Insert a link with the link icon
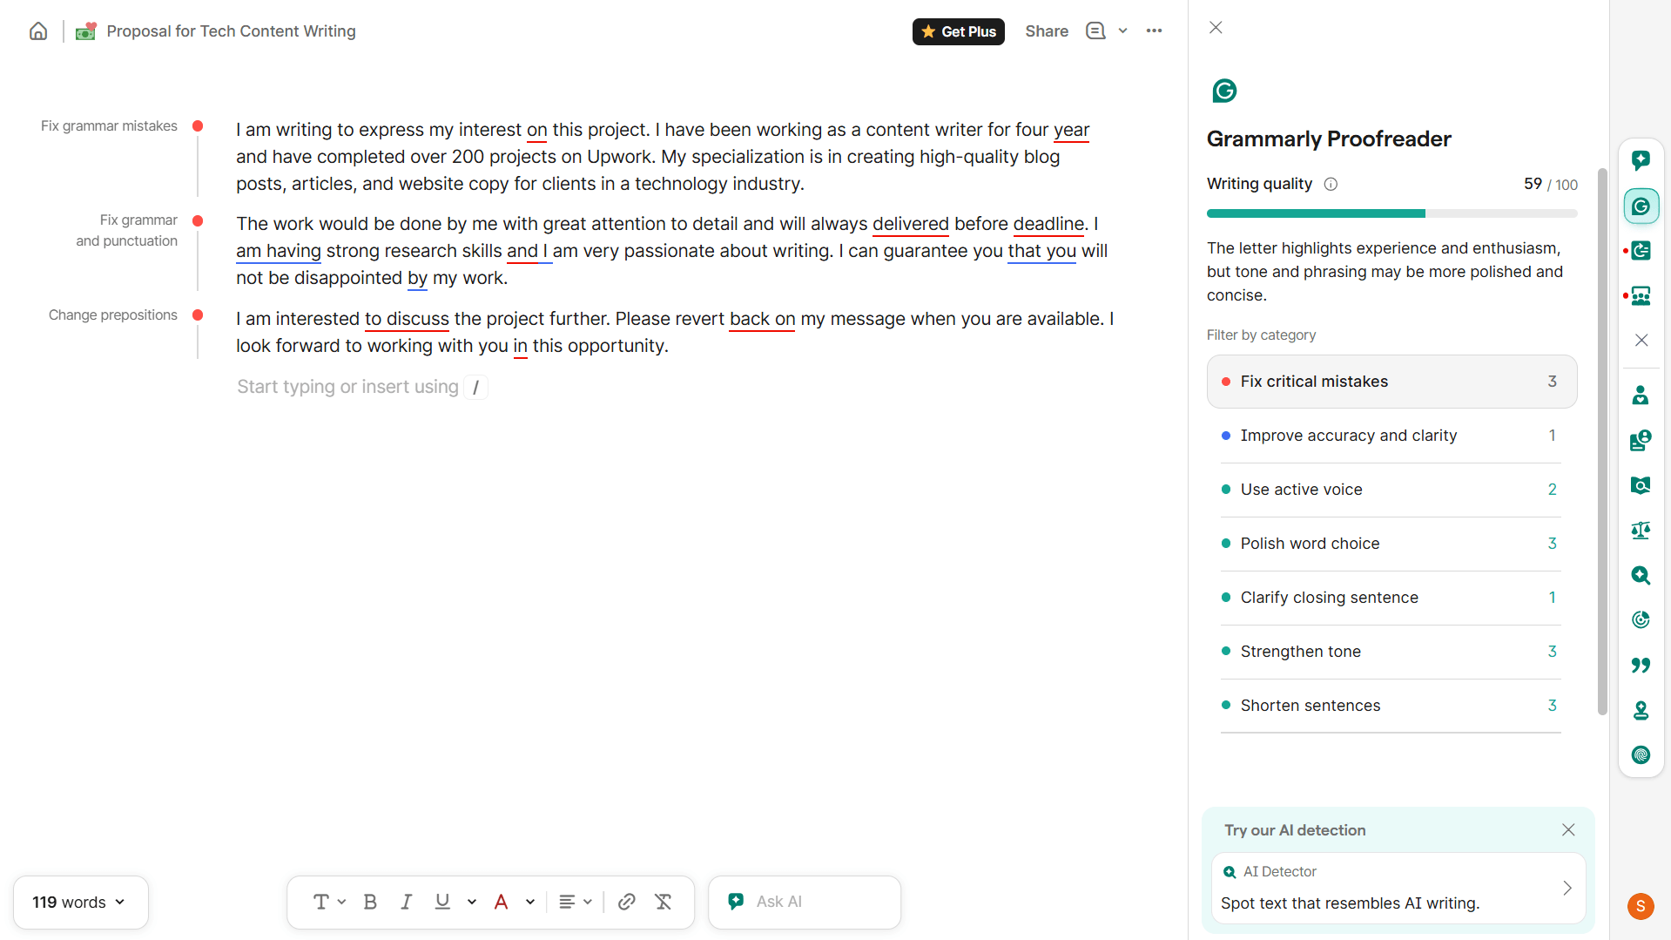The width and height of the screenshot is (1671, 940). [626, 902]
